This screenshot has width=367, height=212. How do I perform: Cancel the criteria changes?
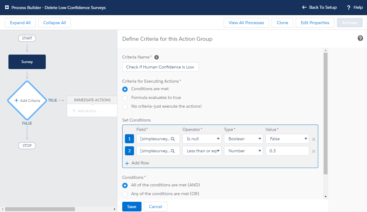[156, 207]
